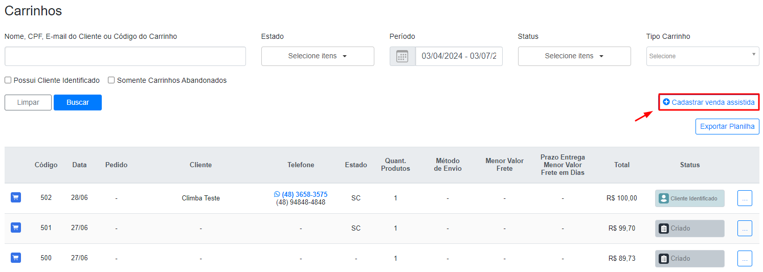The width and height of the screenshot is (763, 272).
Task: Click the Criado status badge for cart 501
Action: (x=690, y=229)
